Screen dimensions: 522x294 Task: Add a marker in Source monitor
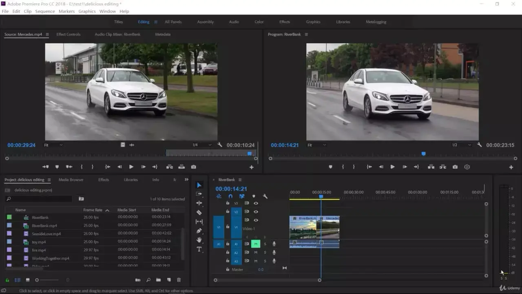pos(57,167)
